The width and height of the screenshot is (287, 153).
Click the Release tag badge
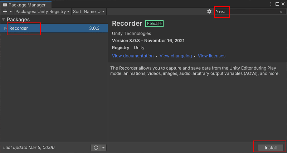[x=154, y=24]
